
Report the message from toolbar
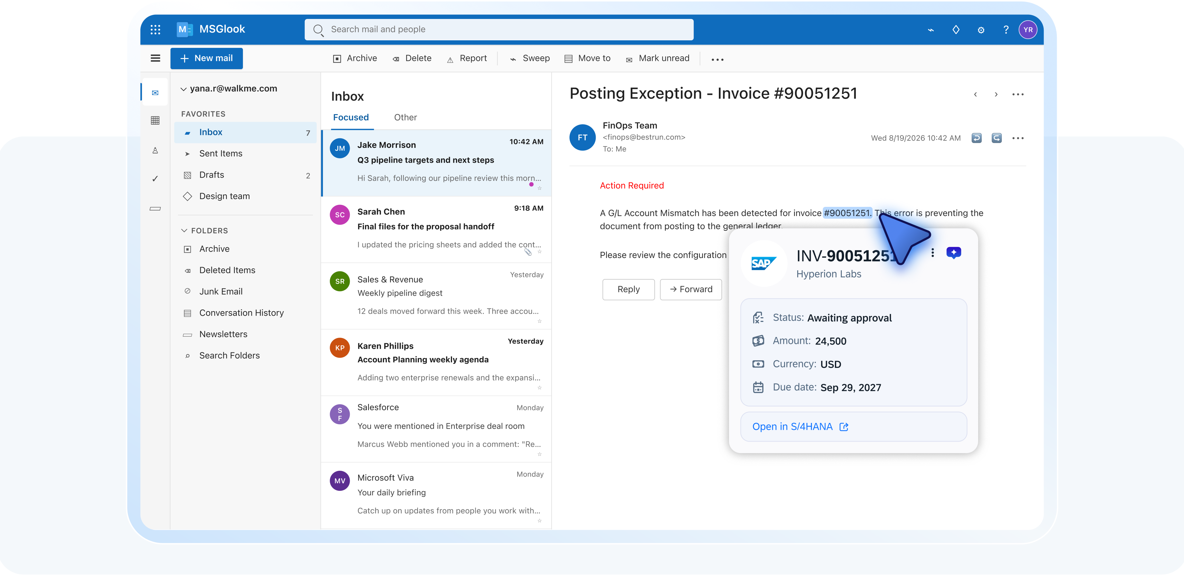tap(466, 58)
